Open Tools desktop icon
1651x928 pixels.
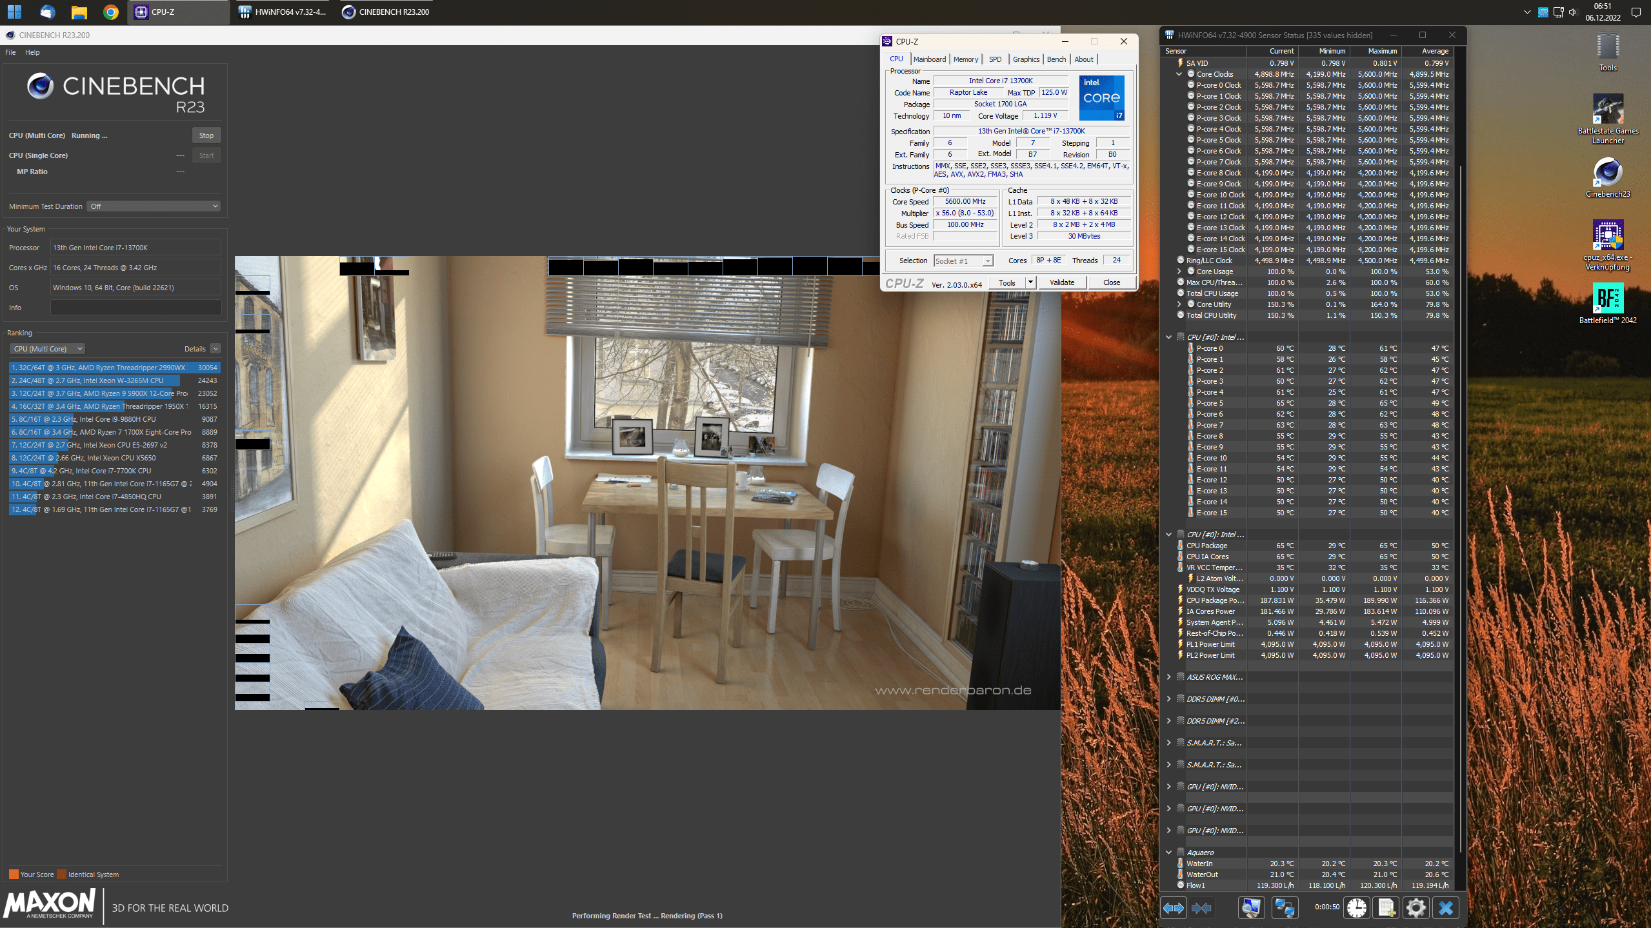click(x=1608, y=53)
